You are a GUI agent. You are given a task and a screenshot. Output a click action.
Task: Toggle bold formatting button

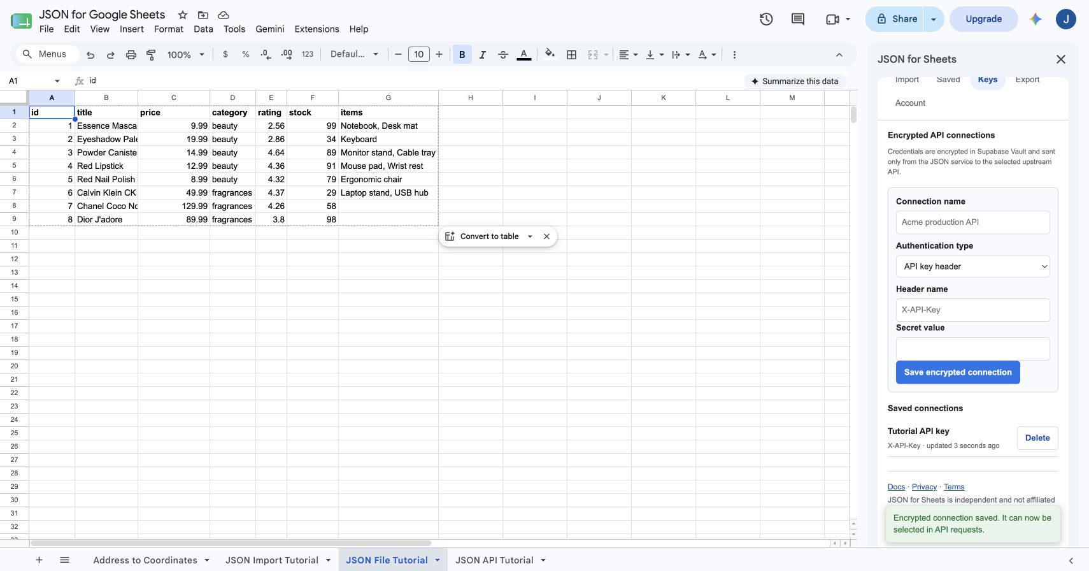[x=462, y=55]
